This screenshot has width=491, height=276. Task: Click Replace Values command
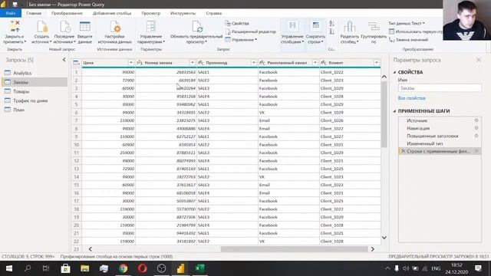tap(409, 40)
